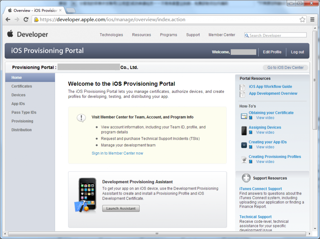
Task: Reload the page with the refresh icon
Action: 26,20
